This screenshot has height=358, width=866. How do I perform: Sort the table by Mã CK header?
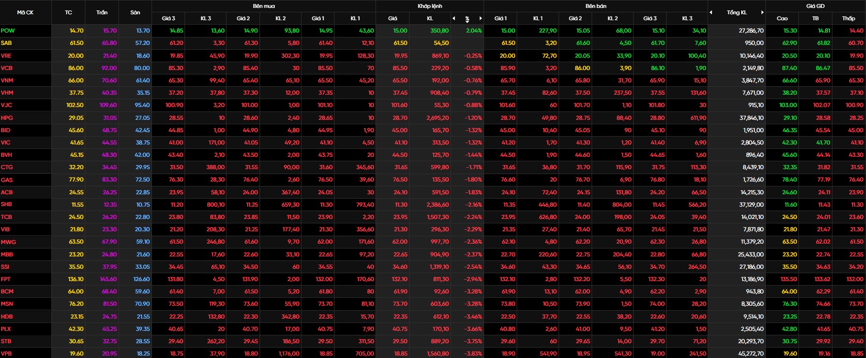[25, 12]
